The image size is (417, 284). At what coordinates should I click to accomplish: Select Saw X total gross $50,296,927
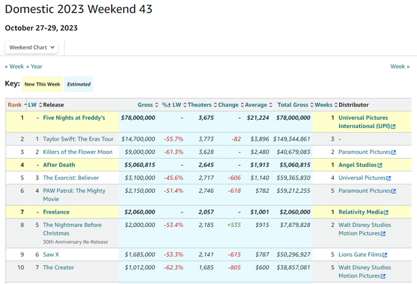293,255
